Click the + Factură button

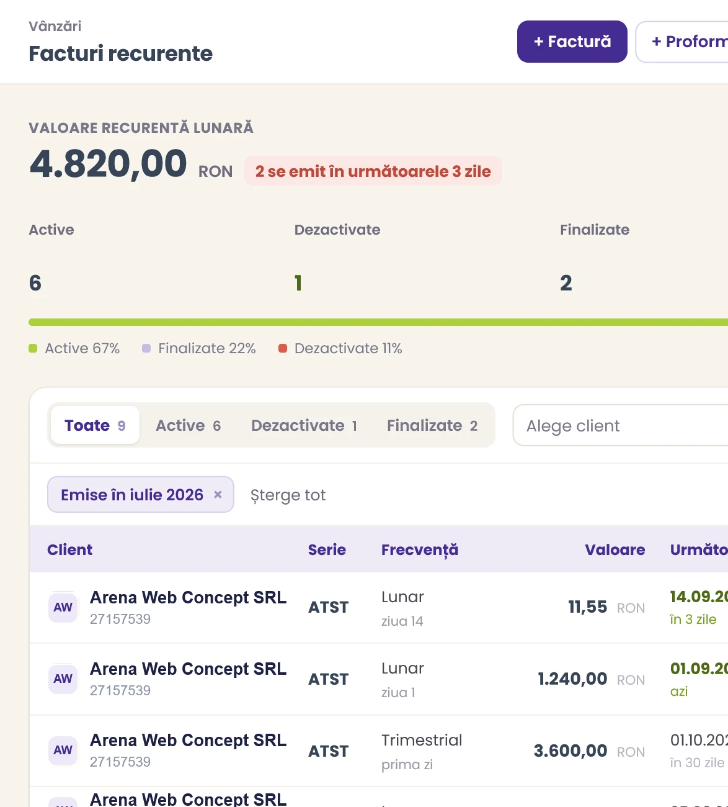tap(572, 42)
